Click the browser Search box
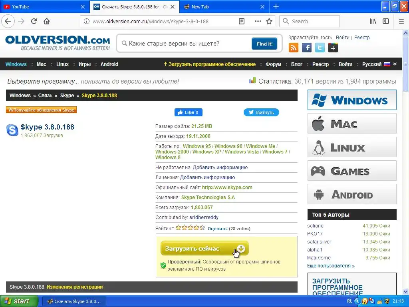 310,22
